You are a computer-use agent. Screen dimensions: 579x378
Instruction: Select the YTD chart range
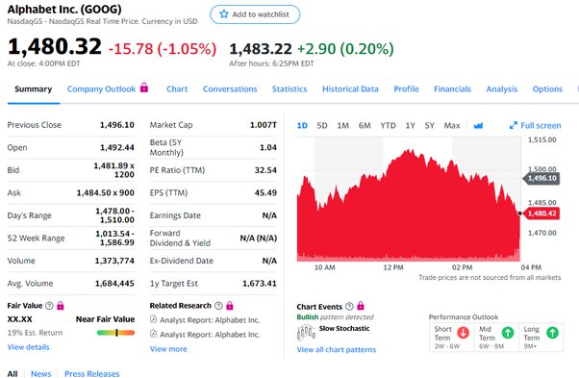pos(389,125)
